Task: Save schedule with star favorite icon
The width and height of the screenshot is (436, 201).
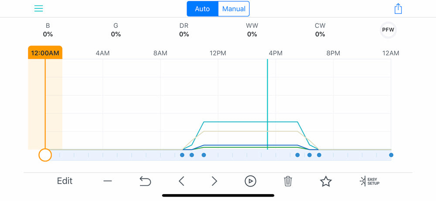Action: pos(326,181)
